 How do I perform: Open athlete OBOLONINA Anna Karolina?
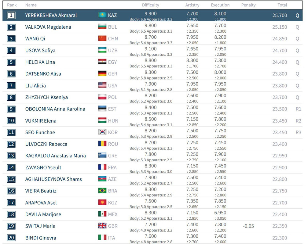coord(55,109)
